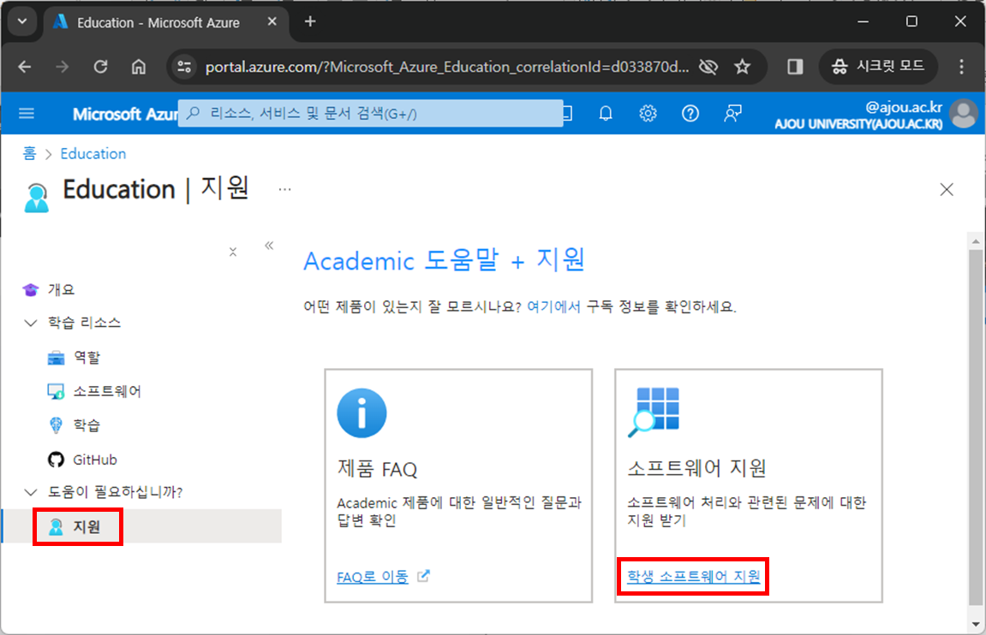Click the 제품 FAQ card title
Image resolution: width=986 pixels, height=635 pixels.
click(x=377, y=469)
